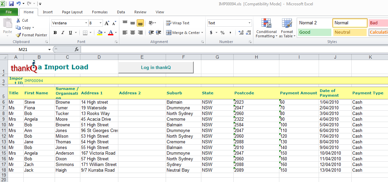Apply Percent Style number format
388x182 pixels.
(222, 33)
